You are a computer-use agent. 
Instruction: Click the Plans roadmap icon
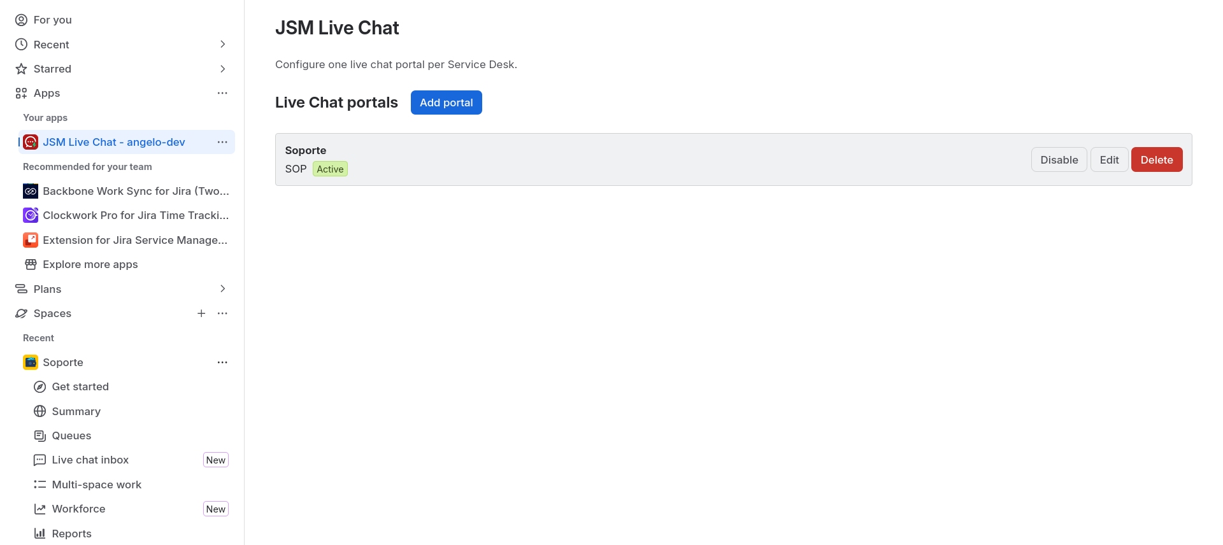21,289
